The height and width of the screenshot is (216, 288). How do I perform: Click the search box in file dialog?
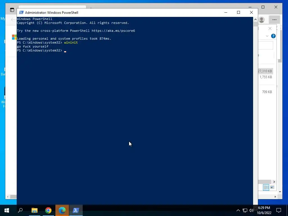coord(265,45)
